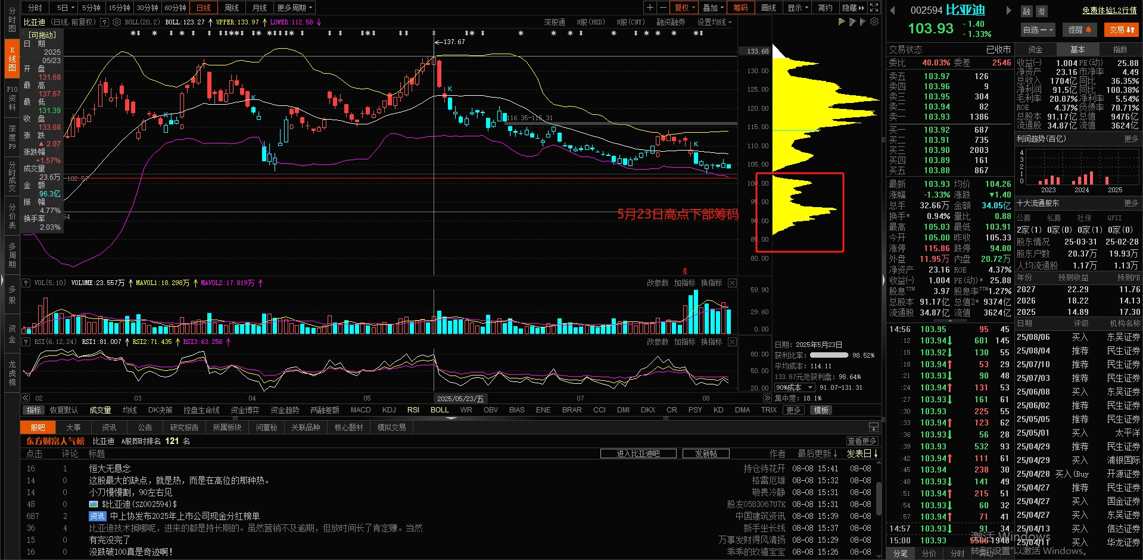The height and width of the screenshot is (560, 1143).
Task: Click the orange 交易 trade button
Action: click(x=1122, y=29)
